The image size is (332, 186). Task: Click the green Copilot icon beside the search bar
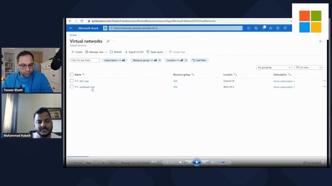[105, 28]
